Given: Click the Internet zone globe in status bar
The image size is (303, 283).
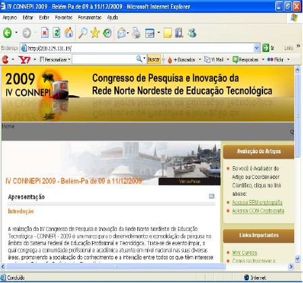Looking at the screenshot, I should [x=246, y=278].
